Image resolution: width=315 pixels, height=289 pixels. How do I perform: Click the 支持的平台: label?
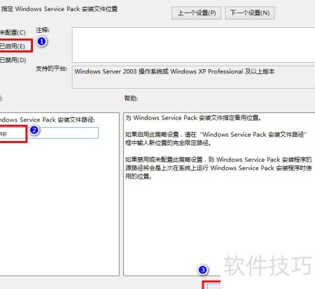(x=51, y=68)
